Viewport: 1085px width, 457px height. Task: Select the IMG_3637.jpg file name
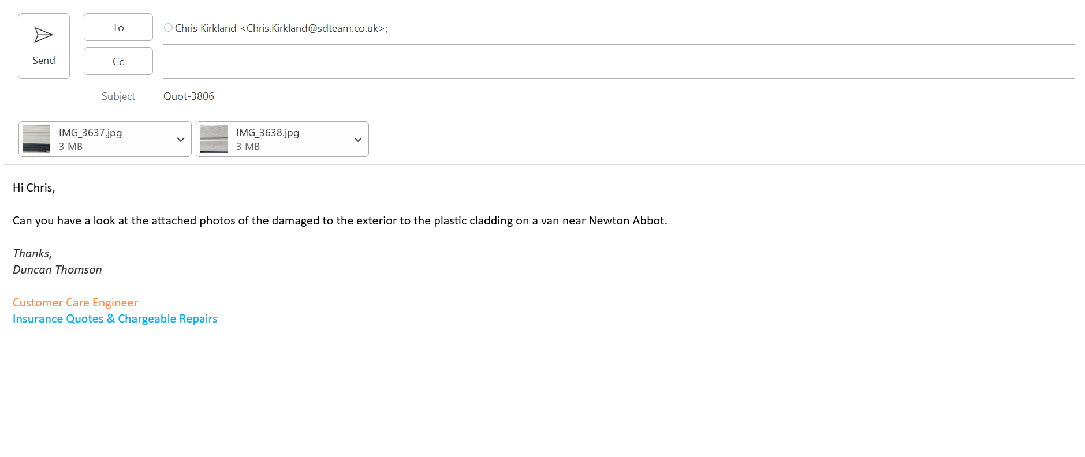click(91, 133)
